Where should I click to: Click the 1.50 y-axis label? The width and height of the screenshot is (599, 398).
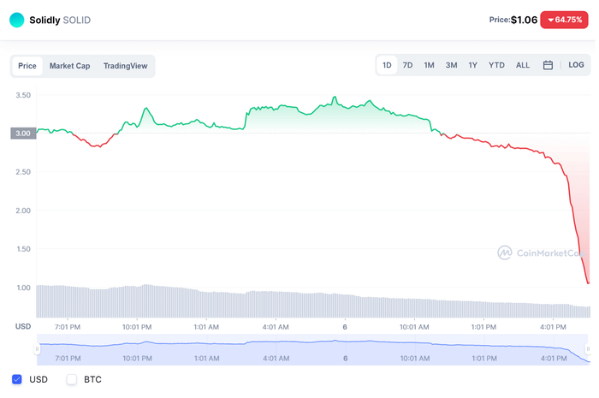click(x=23, y=249)
